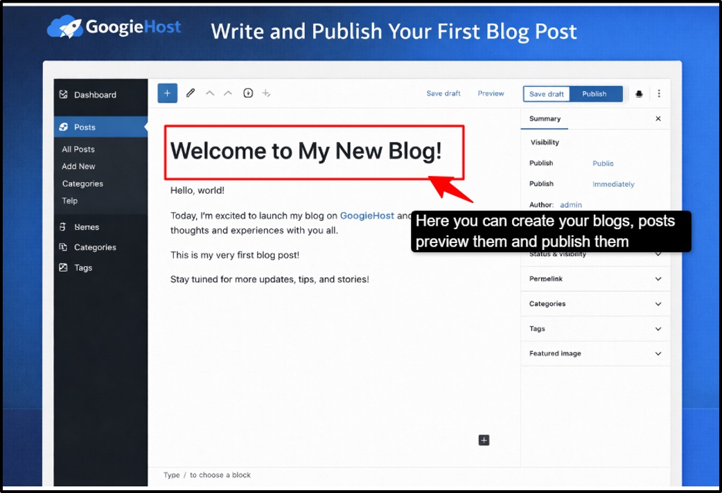
Task: Open the three-dot options menu
Action: [659, 93]
